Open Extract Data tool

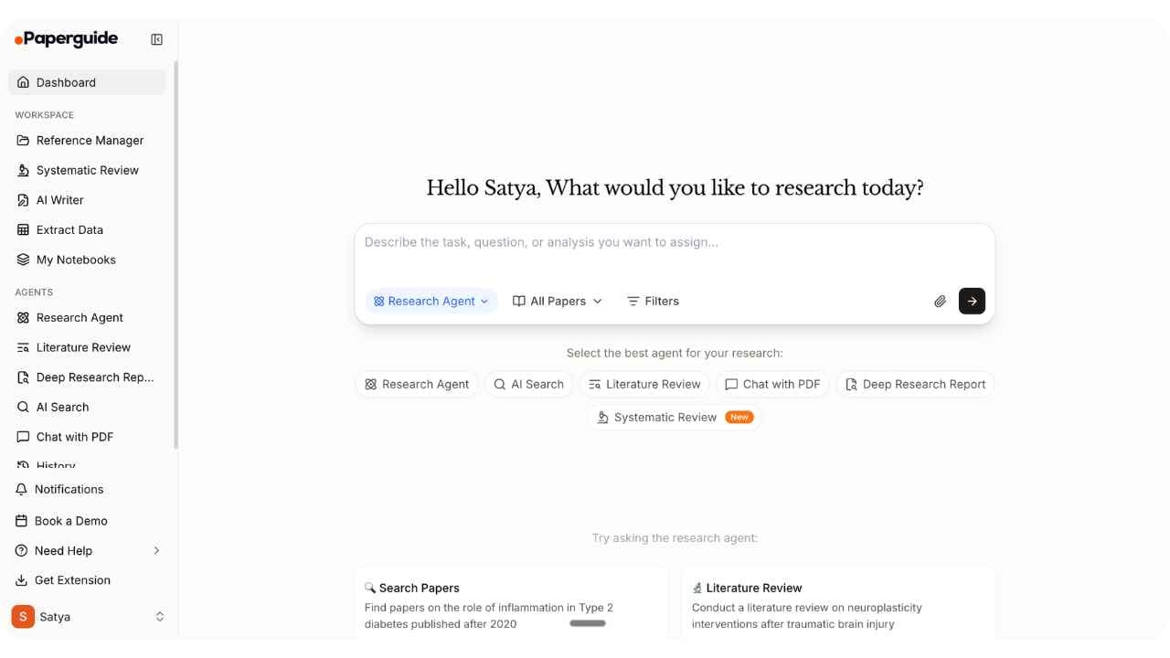(x=87, y=229)
